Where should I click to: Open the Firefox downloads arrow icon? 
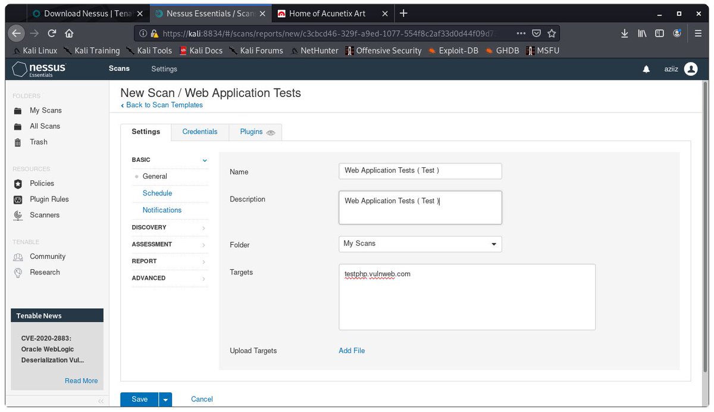(x=625, y=33)
